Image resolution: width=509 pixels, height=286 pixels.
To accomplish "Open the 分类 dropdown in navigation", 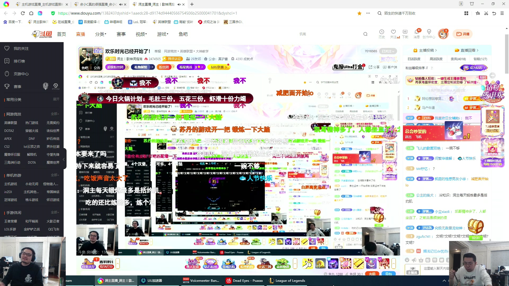I will (101, 34).
